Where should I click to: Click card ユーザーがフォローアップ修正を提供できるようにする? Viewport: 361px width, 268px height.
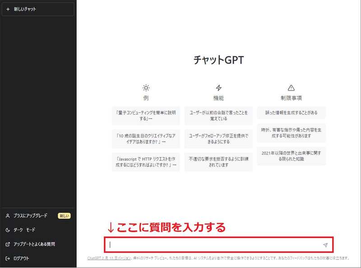click(218, 139)
